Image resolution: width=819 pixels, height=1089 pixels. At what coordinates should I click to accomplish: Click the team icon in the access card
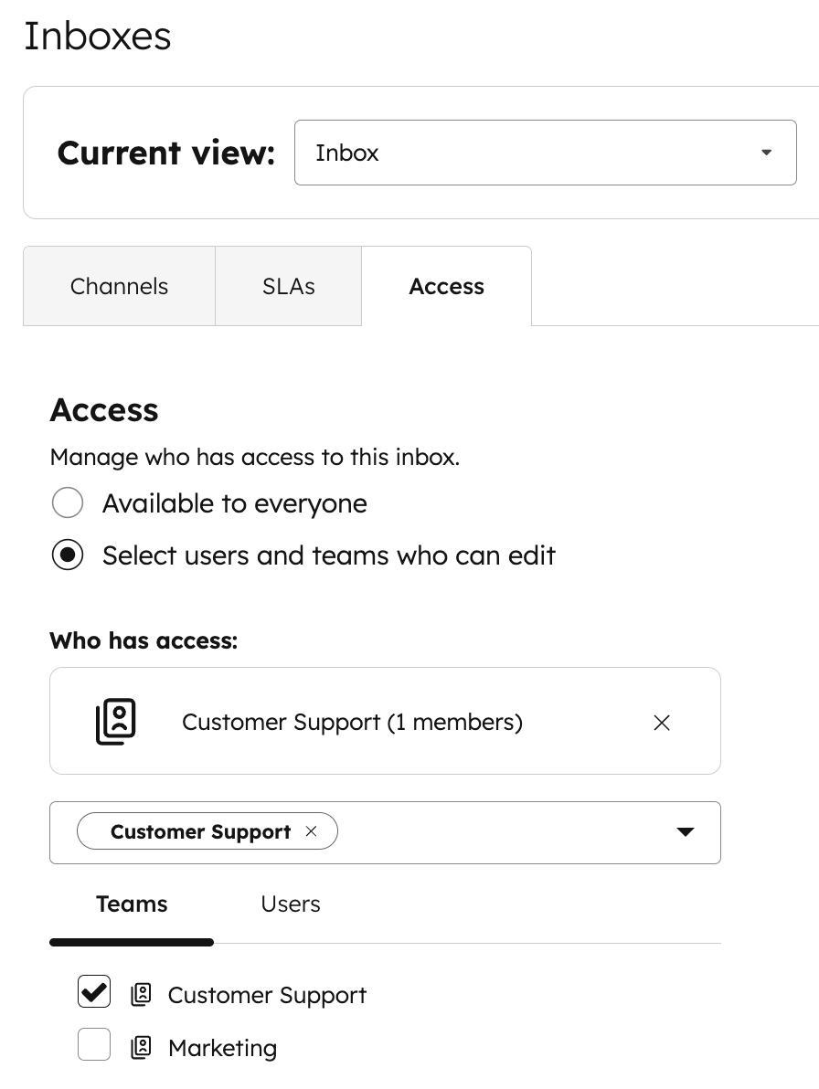tap(116, 722)
